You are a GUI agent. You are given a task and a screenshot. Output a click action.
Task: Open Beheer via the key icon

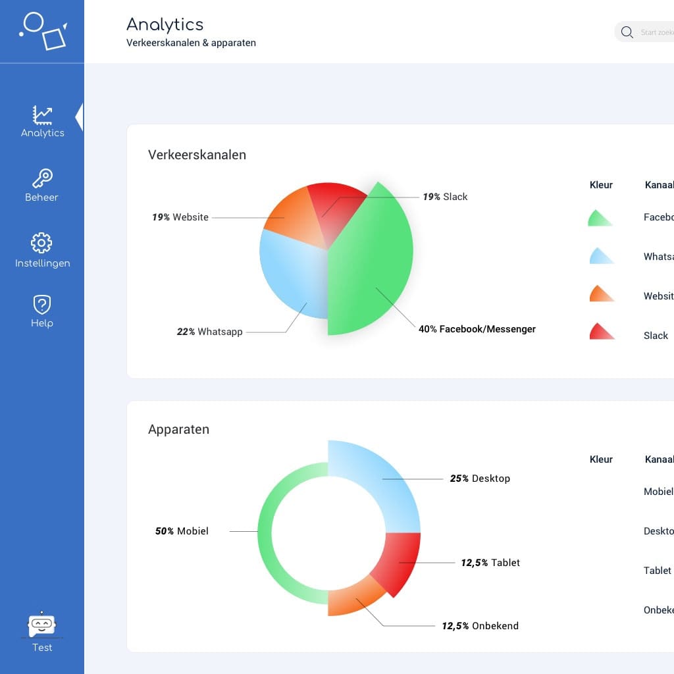coord(42,178)
